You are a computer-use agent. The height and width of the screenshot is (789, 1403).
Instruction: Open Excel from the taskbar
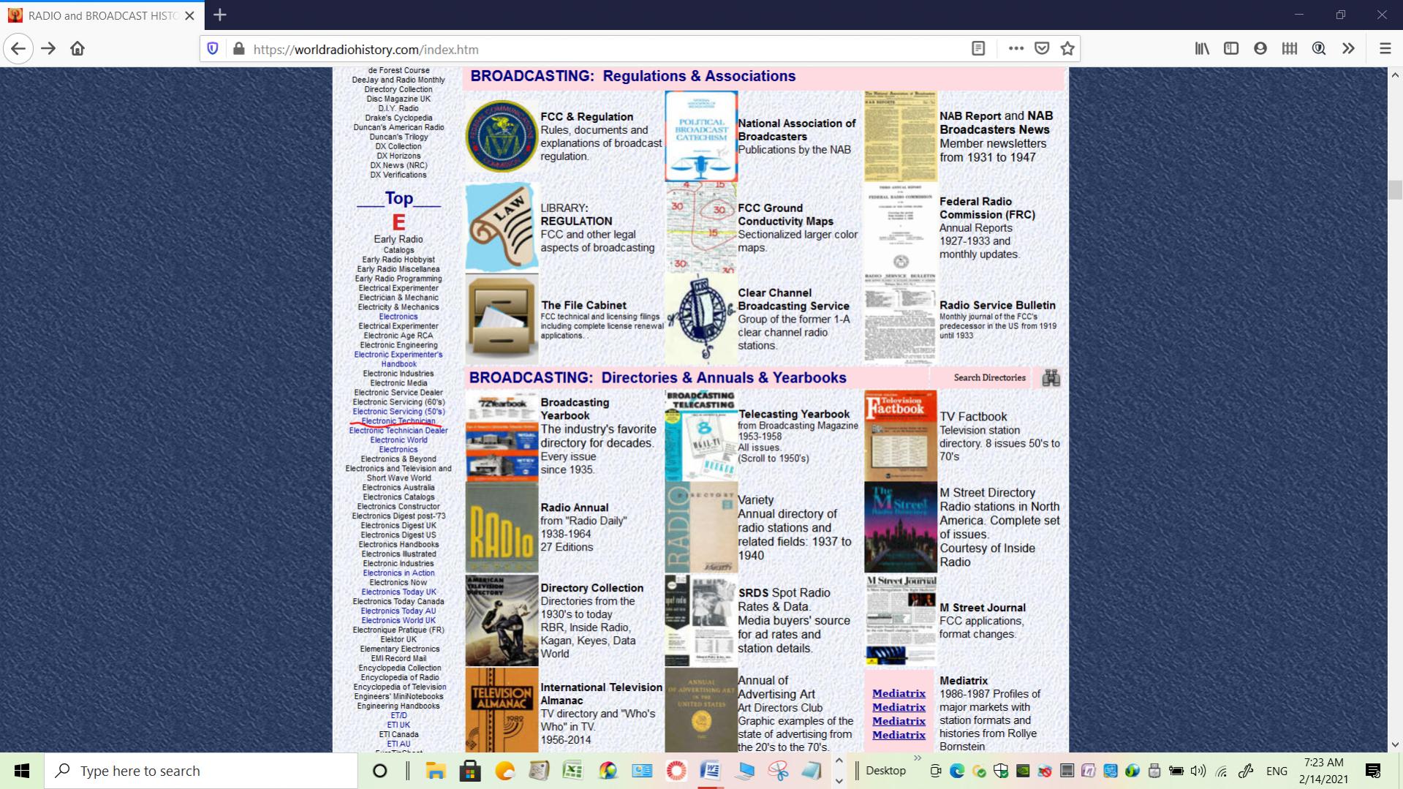point(573,771)
